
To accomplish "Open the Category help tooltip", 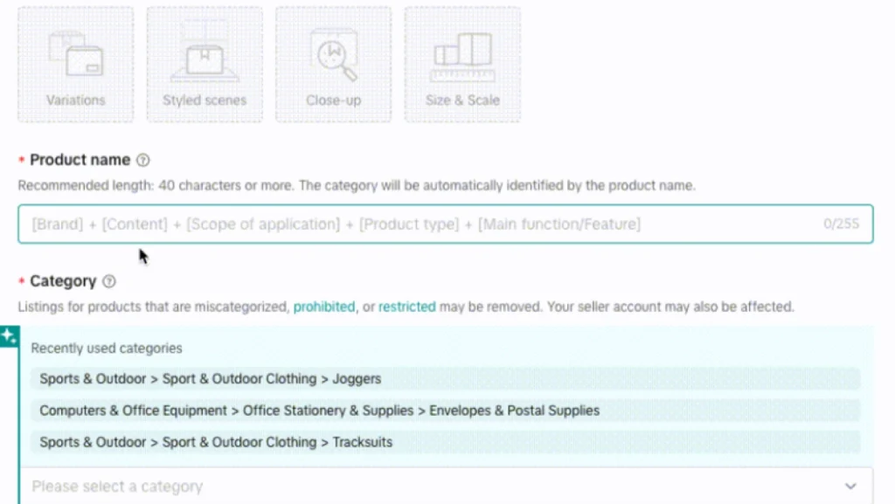I will pyautogui.click(x=108, y=281).
